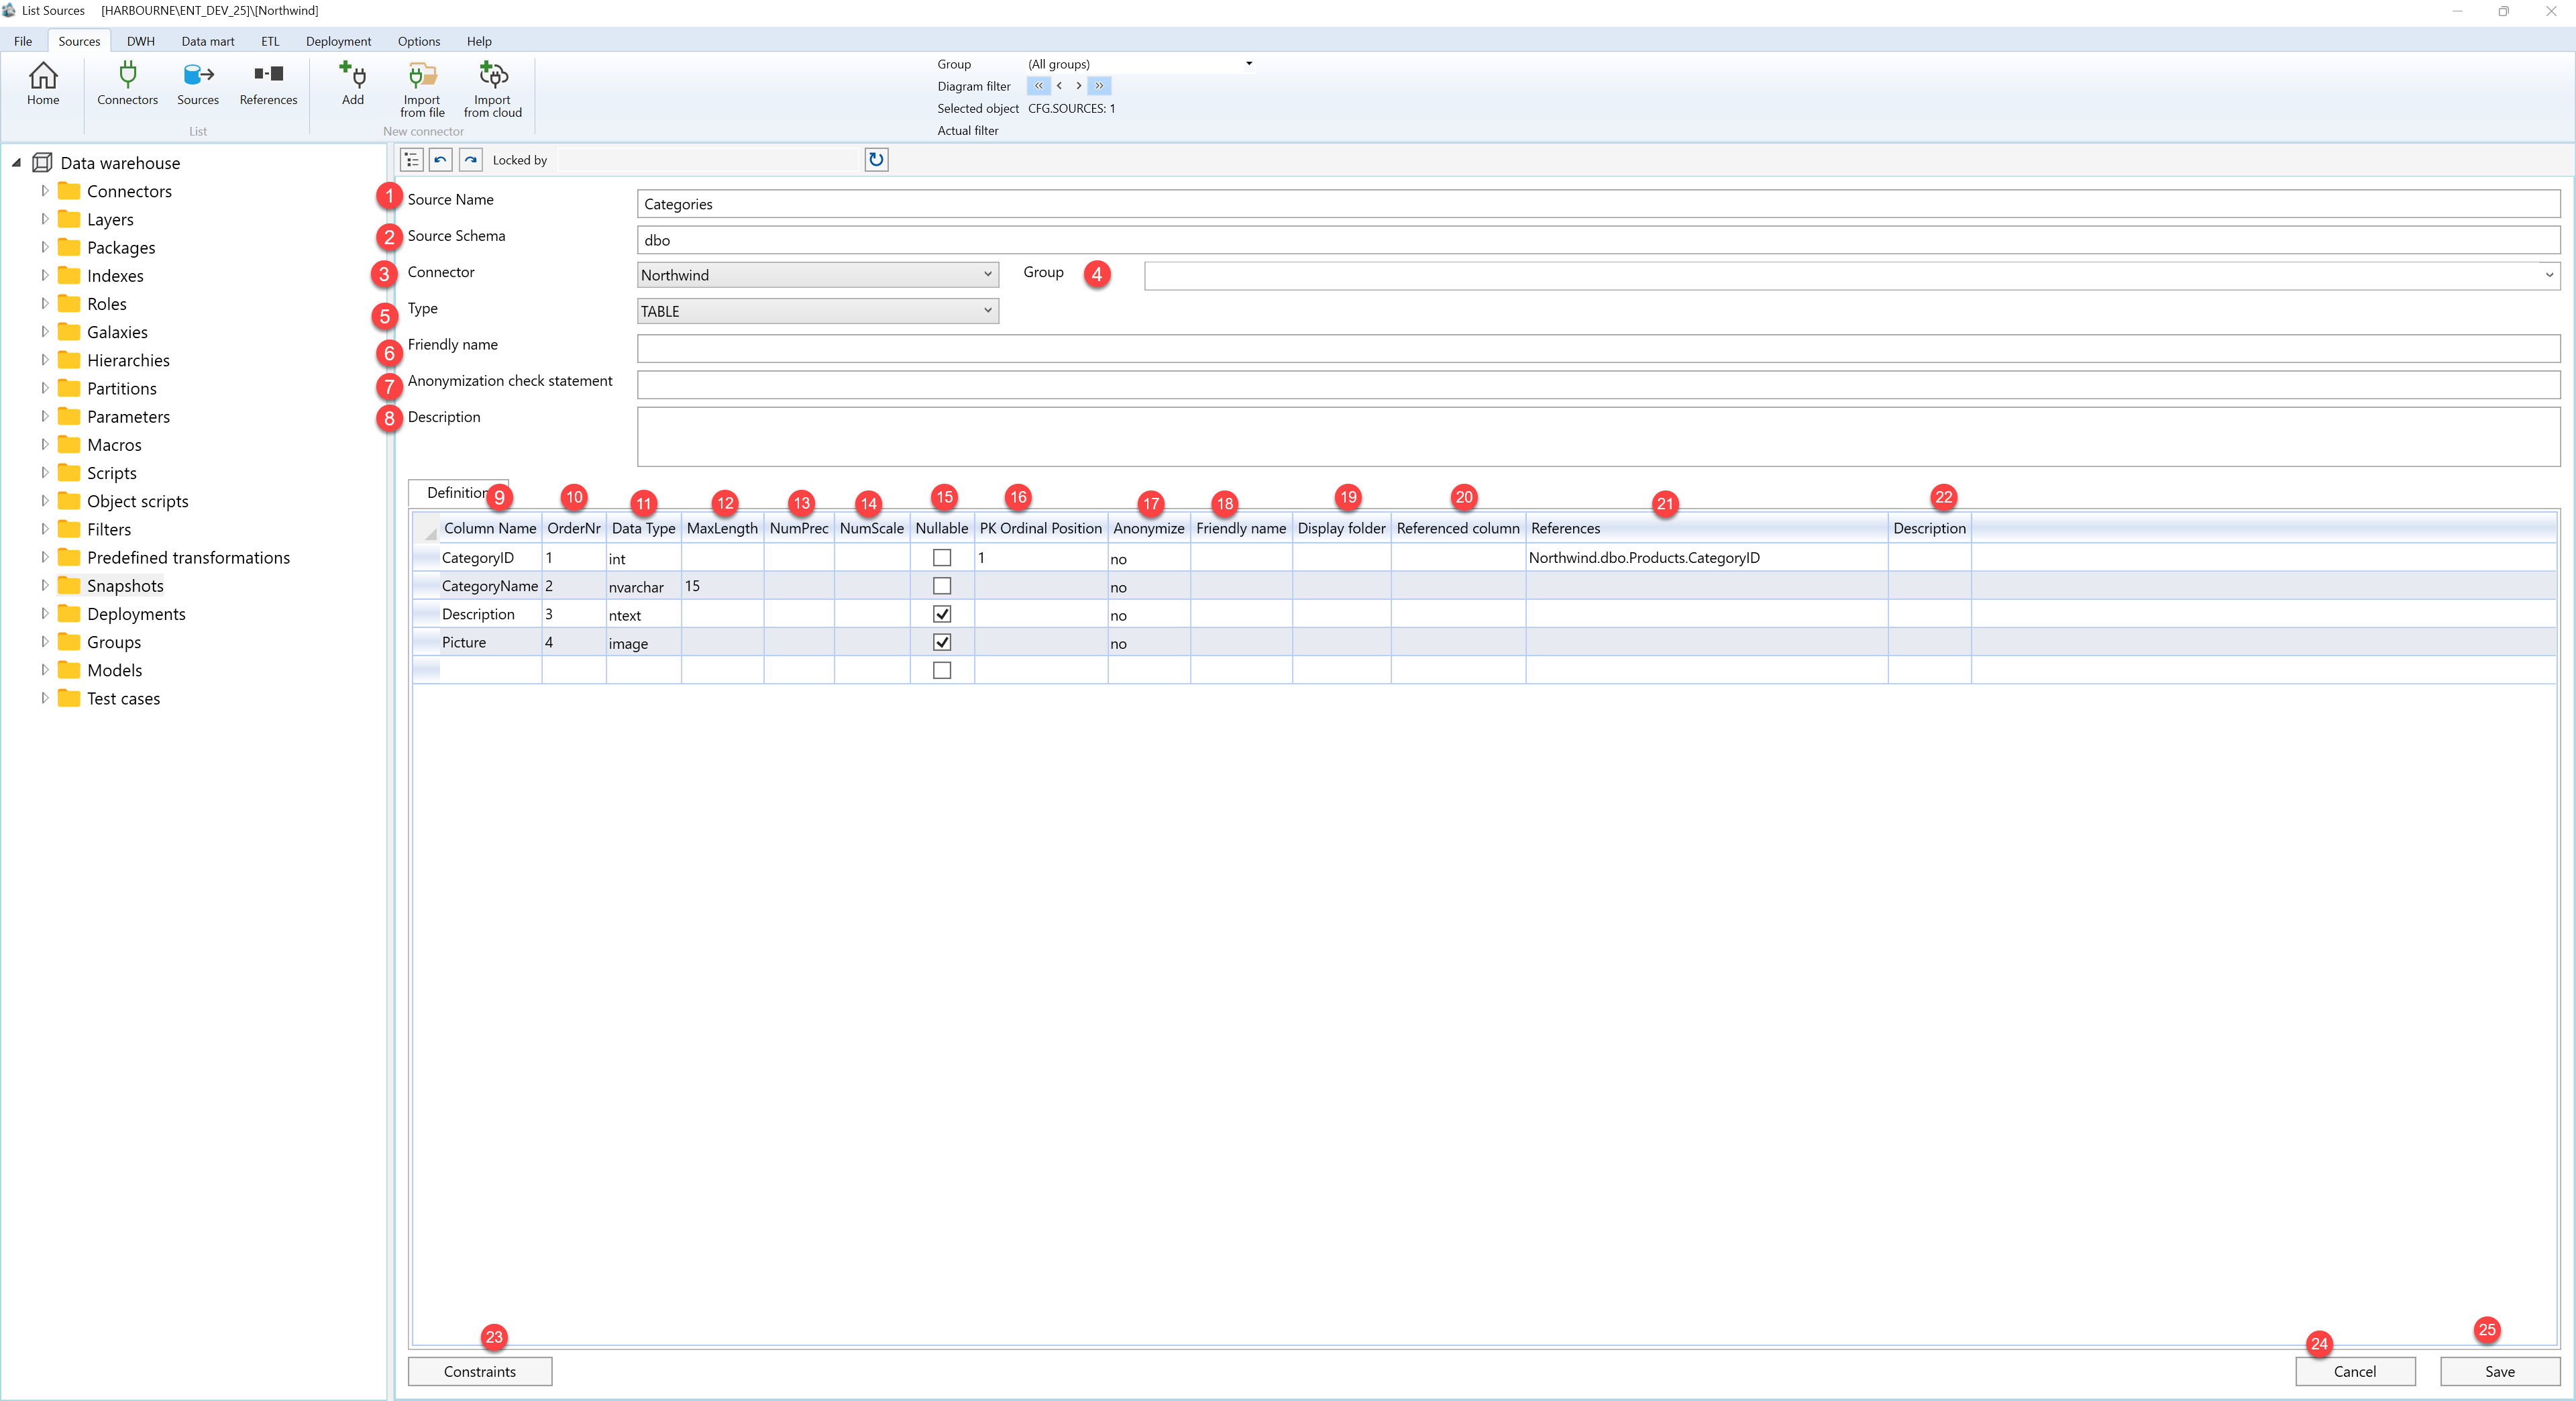2576x1401 pixels.
Task: Select the Partitions tree item
Action: click(121, 388)
